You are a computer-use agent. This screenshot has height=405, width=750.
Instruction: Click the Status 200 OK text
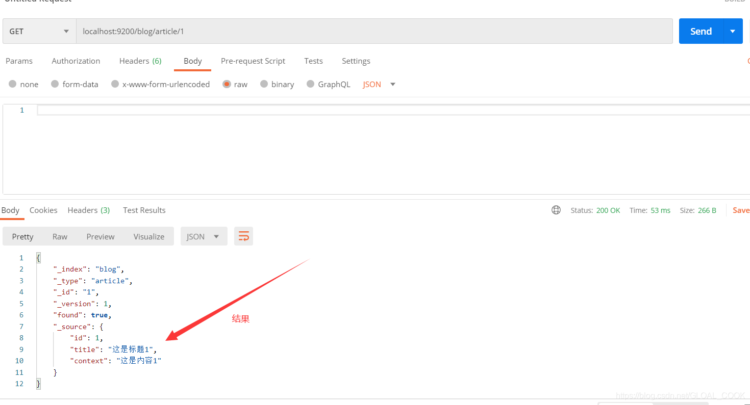click(595, 210)
